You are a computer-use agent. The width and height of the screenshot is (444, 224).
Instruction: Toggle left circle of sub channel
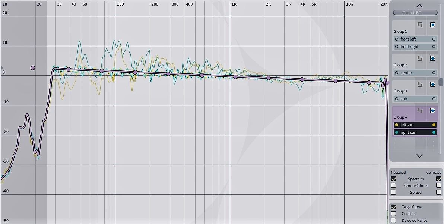coord(397,99)
